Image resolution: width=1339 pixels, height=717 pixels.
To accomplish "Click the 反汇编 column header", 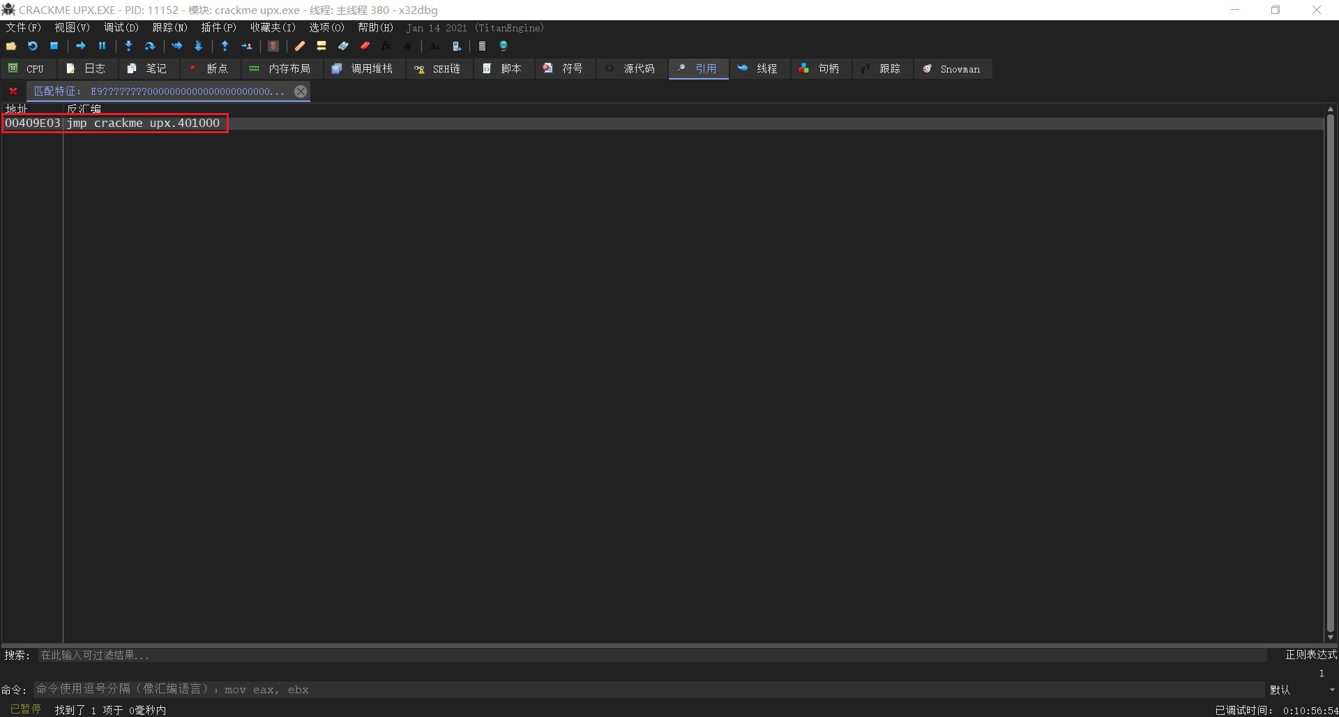I will (x=84, y=109).
